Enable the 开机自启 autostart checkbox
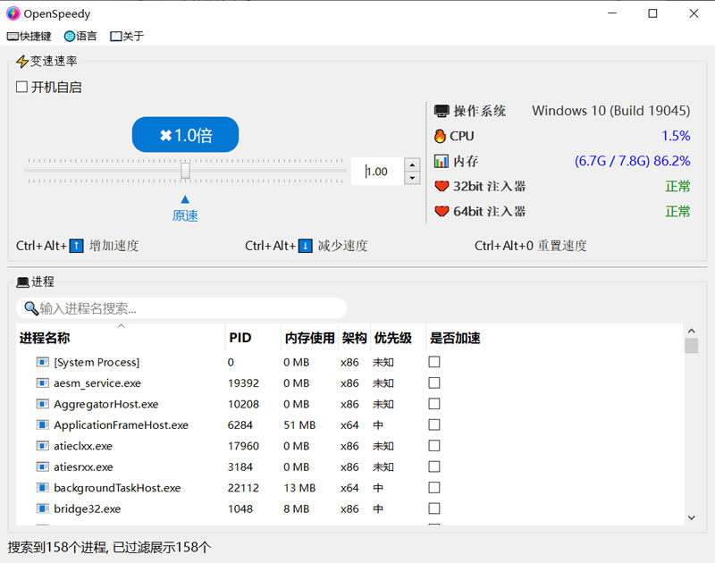715x563 pixels. coord(21,87)
